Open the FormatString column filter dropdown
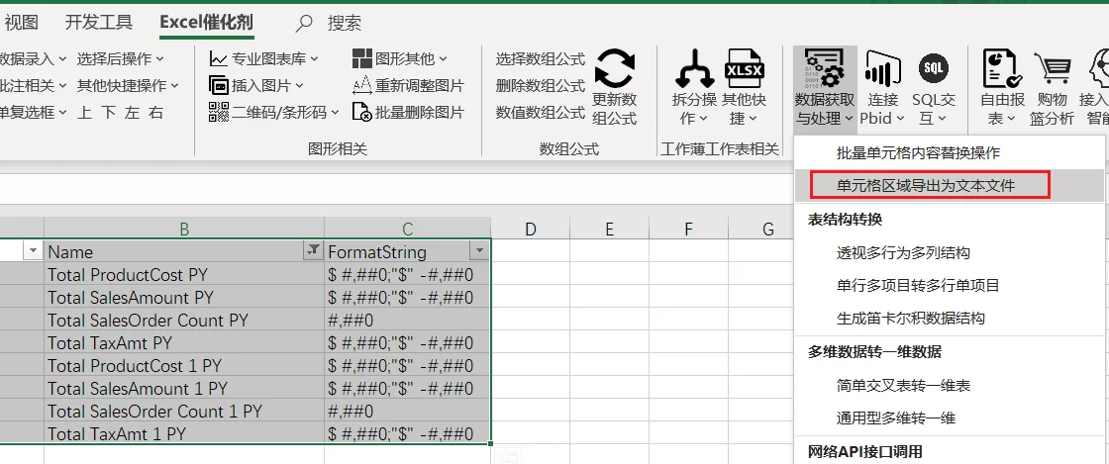 (x=479, y=251)
